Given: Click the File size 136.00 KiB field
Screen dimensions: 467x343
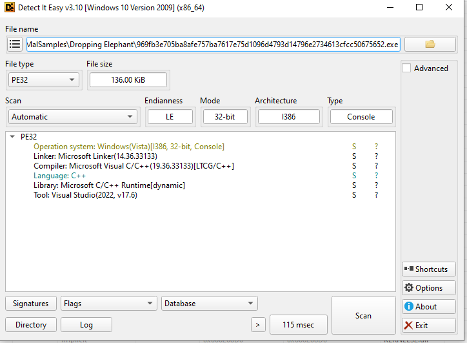Looking at the screenshot, I should [128, 80].
